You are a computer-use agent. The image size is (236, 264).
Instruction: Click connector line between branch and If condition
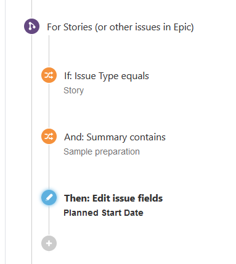tap(49, 51)
